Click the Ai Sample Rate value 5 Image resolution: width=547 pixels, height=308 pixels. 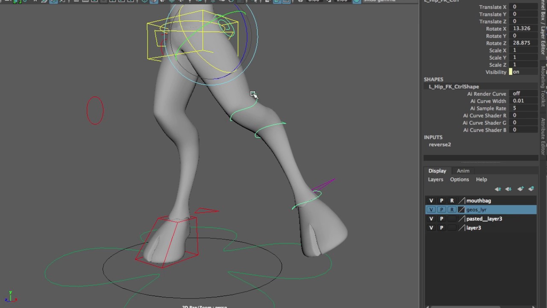[524, 108]
